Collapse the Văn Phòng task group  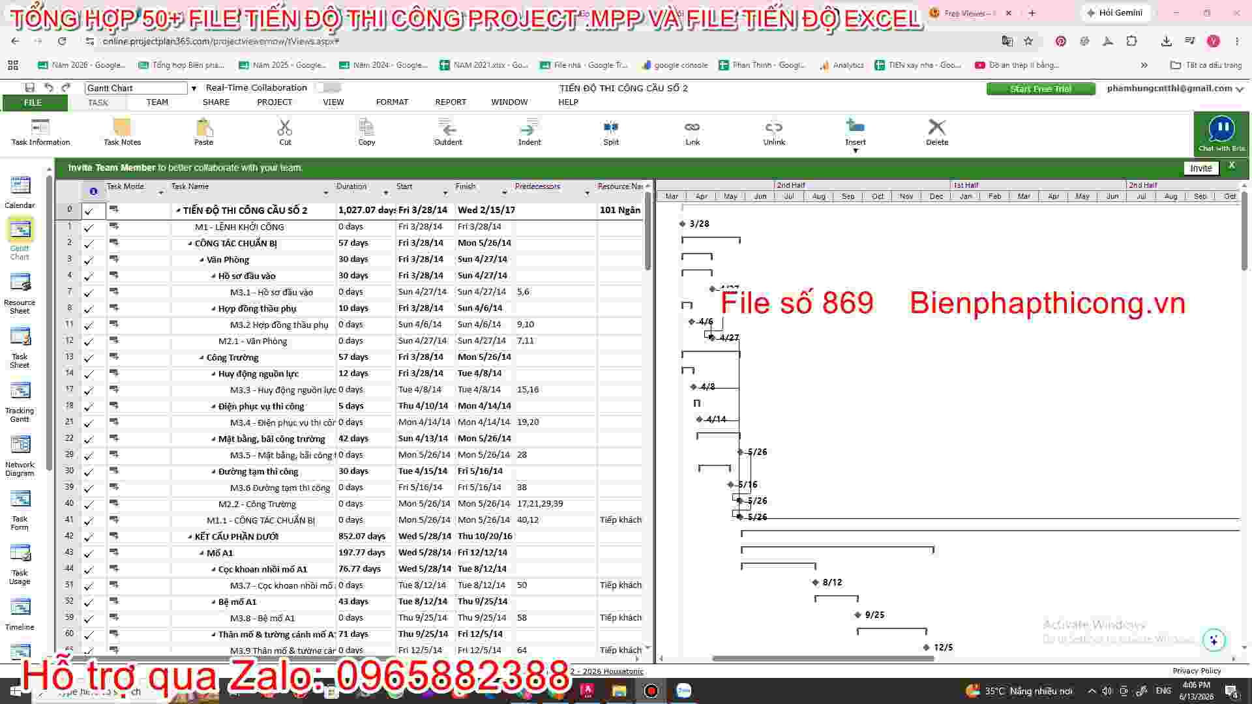click(201, 260)
